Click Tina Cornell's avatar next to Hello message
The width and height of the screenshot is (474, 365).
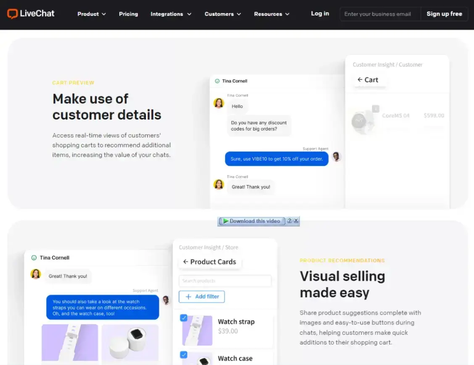pyautogui.click(x=219, y=103)
